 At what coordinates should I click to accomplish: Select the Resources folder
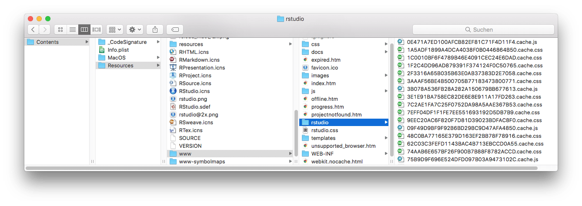[128, 66]
